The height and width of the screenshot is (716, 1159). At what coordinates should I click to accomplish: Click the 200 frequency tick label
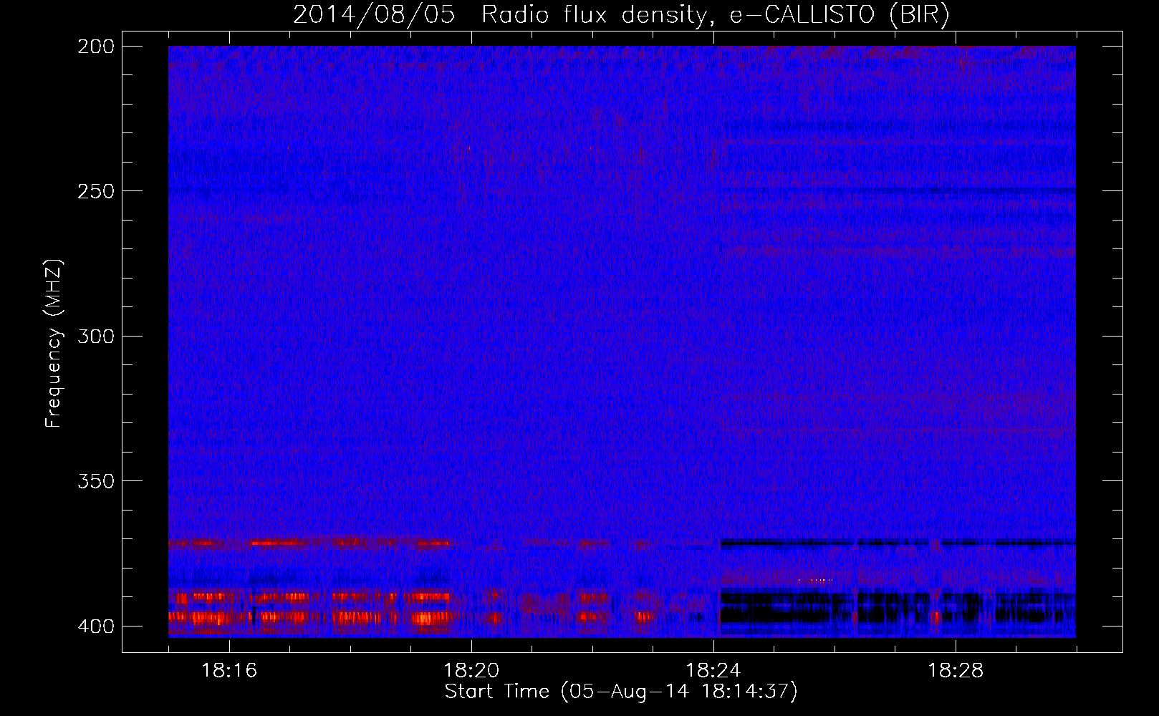(96, 47)
